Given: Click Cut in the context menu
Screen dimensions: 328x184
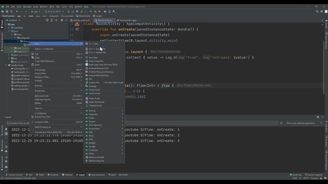Looking at the screenshot, I should click(56, 54).
